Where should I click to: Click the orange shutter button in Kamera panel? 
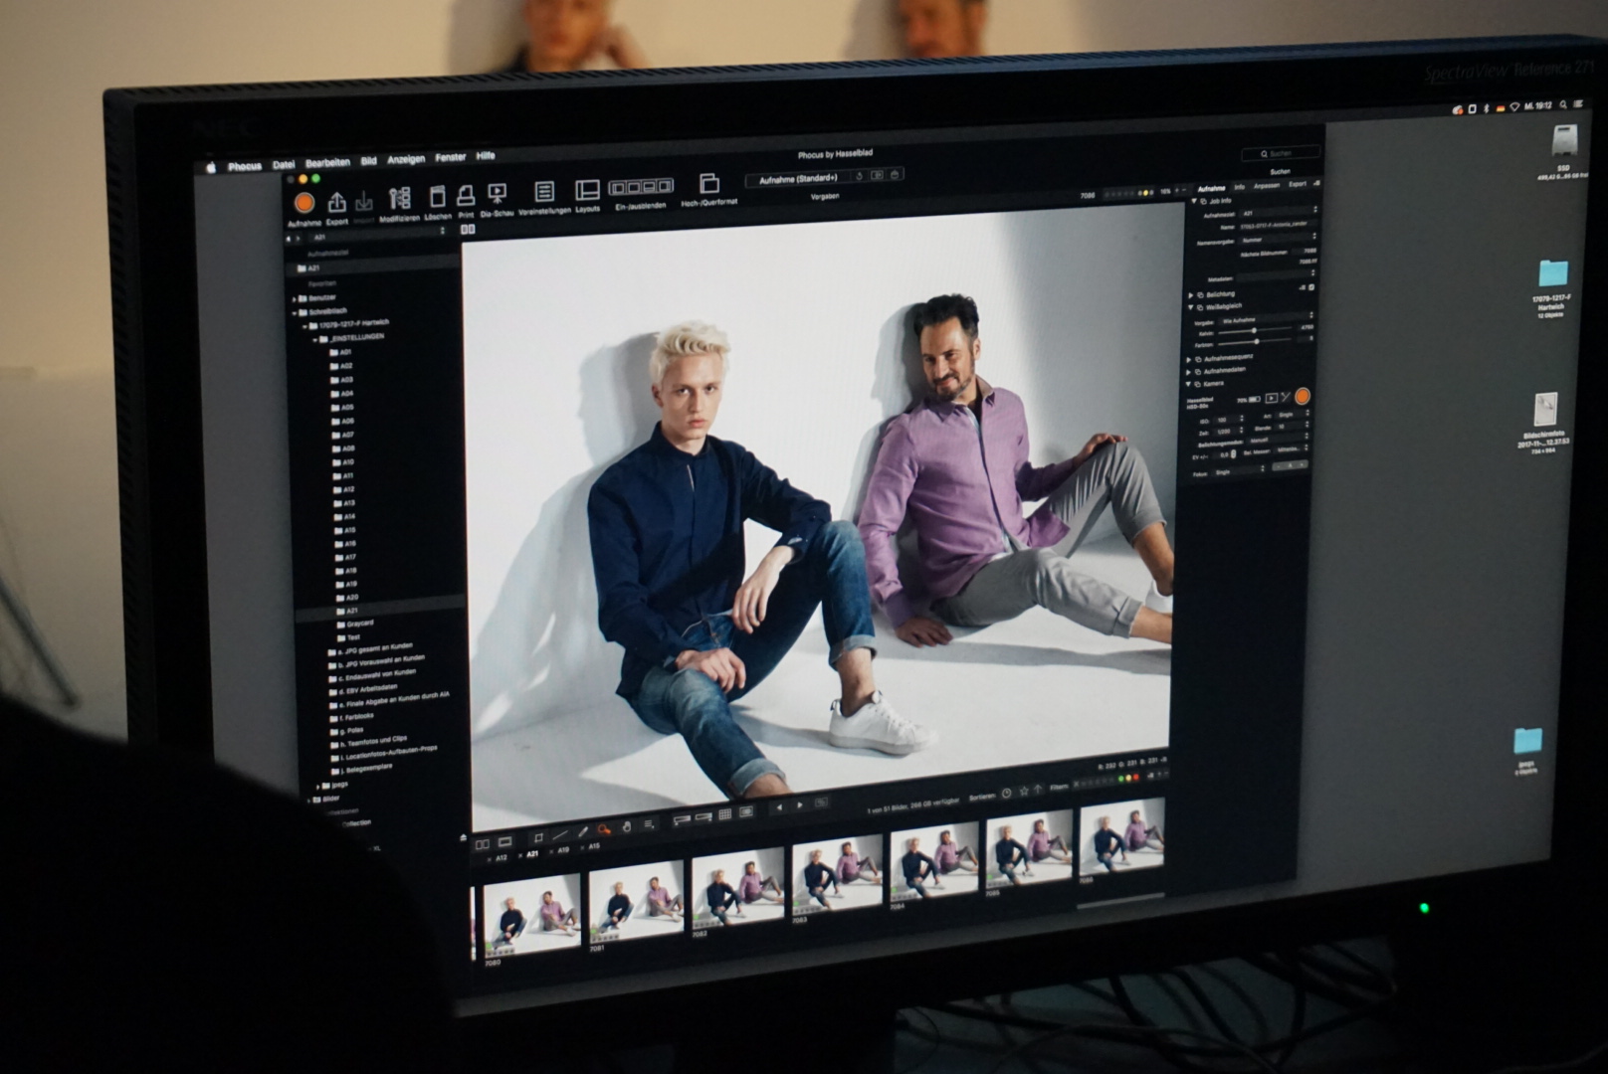coord(1302,396)
